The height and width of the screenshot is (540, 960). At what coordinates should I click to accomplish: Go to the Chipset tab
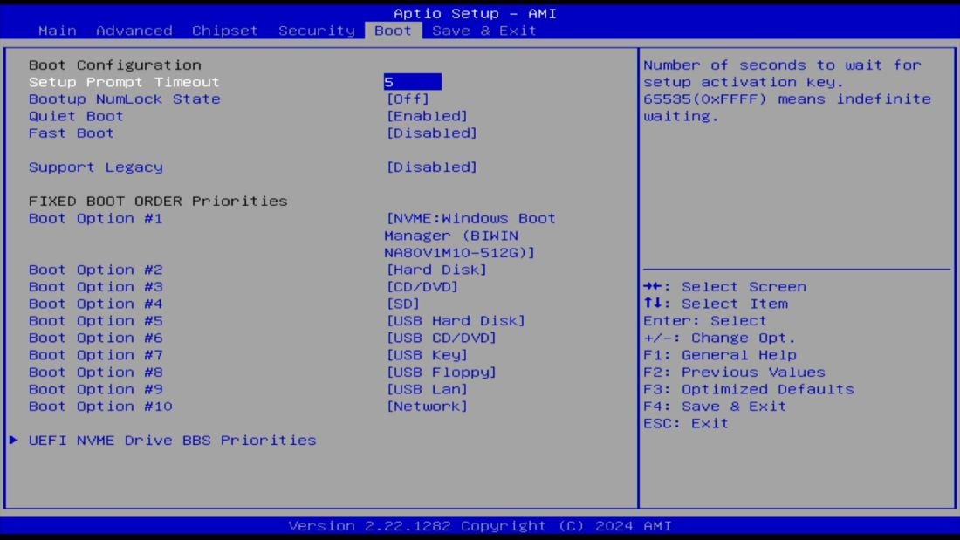click(224, 31)
